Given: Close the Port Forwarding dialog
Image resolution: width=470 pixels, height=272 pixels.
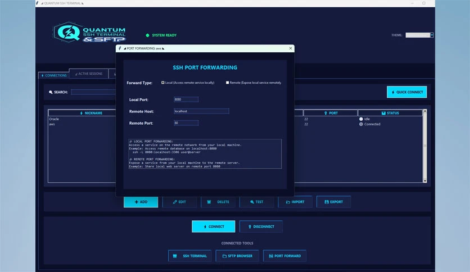Looking at the screenshot, I should (x=291, y=48).
